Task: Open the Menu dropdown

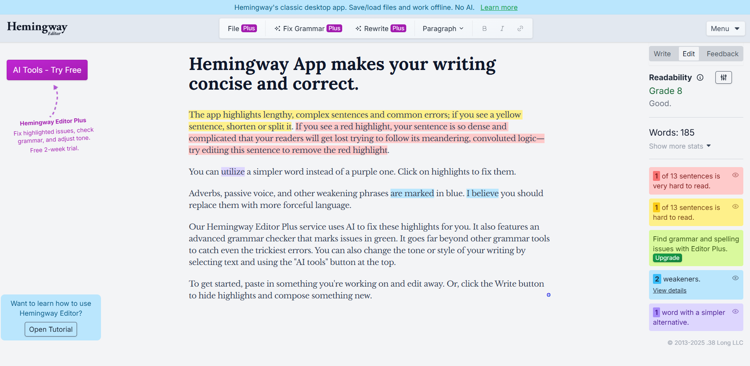Action: coord(725,28)
